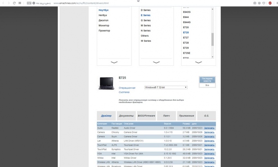
Task: Select model E720
Action: point(186,27)
